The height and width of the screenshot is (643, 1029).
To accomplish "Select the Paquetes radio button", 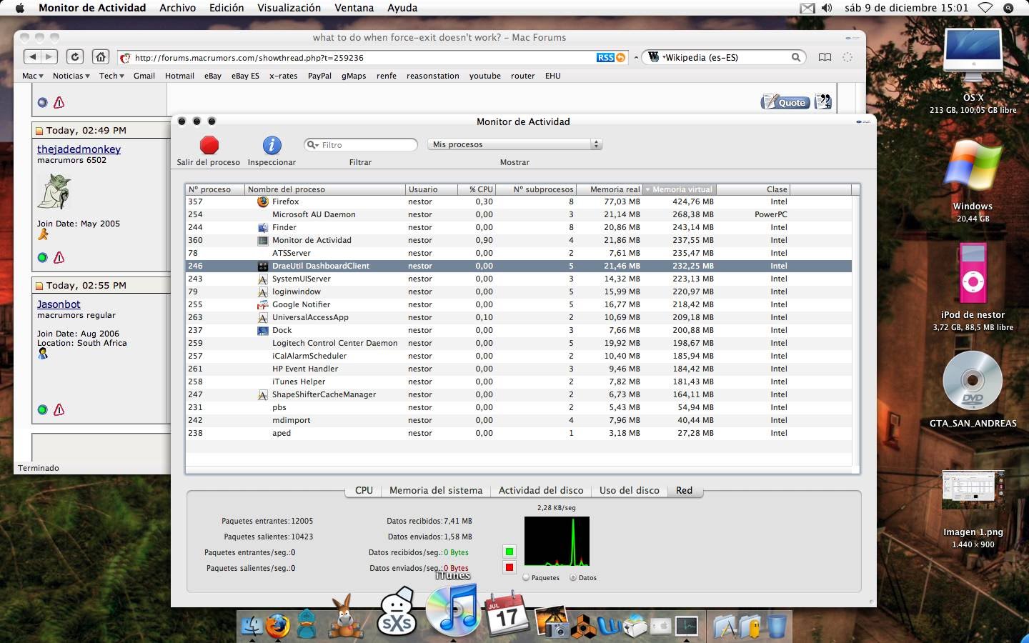I will pyautogui.click(x=527, y=577).
